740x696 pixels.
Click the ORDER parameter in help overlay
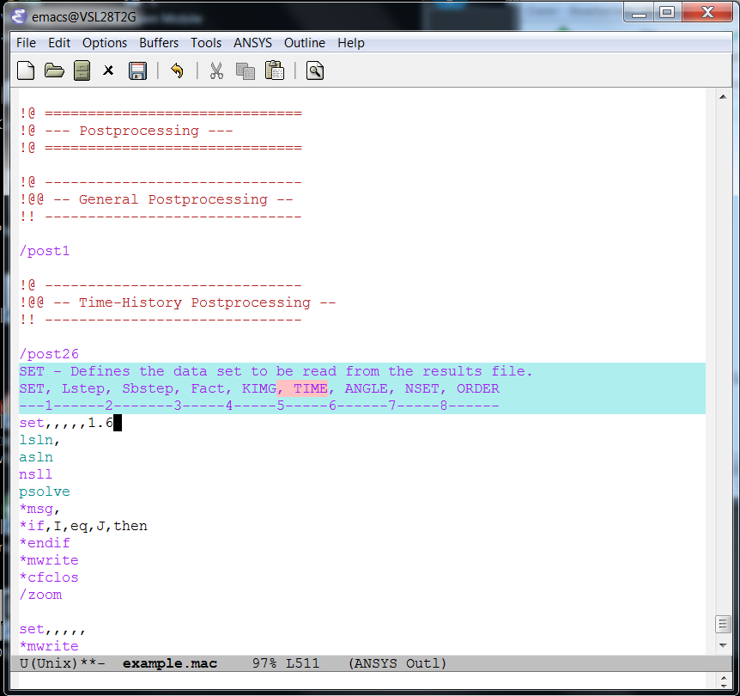click(477, 388)
